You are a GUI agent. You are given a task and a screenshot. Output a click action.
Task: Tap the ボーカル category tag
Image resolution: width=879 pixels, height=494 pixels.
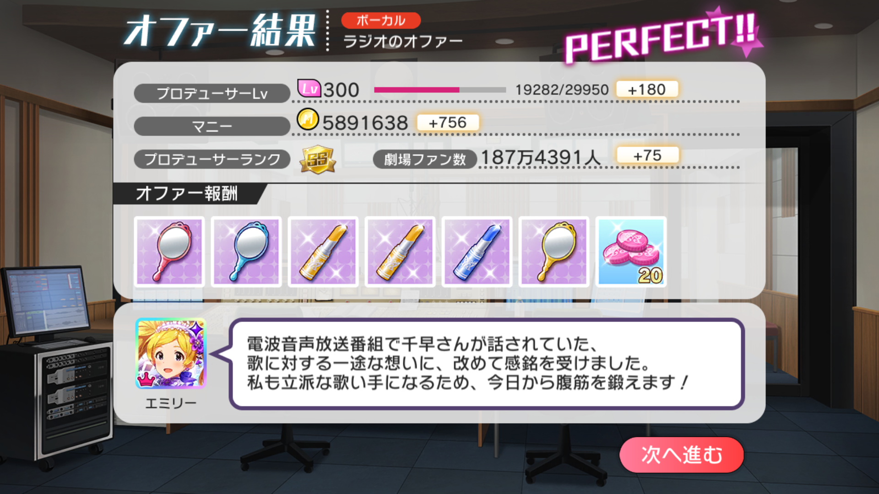click(381, 21)
